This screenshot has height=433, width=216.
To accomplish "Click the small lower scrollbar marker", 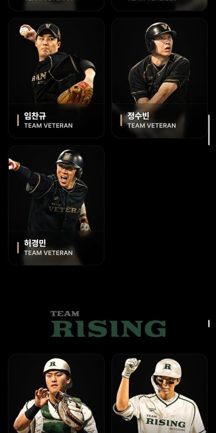I will 209,324.
